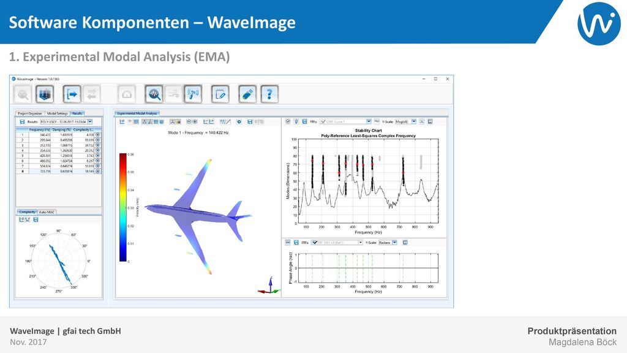Viewport: 627px width, 353px height.
Task: Toggle circle button on mode 8 row
Action: 97,172
